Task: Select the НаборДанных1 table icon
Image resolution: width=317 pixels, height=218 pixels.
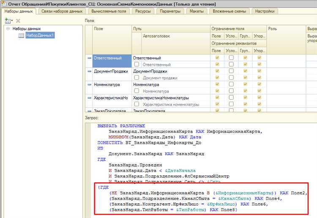Action: pos(21,35)
